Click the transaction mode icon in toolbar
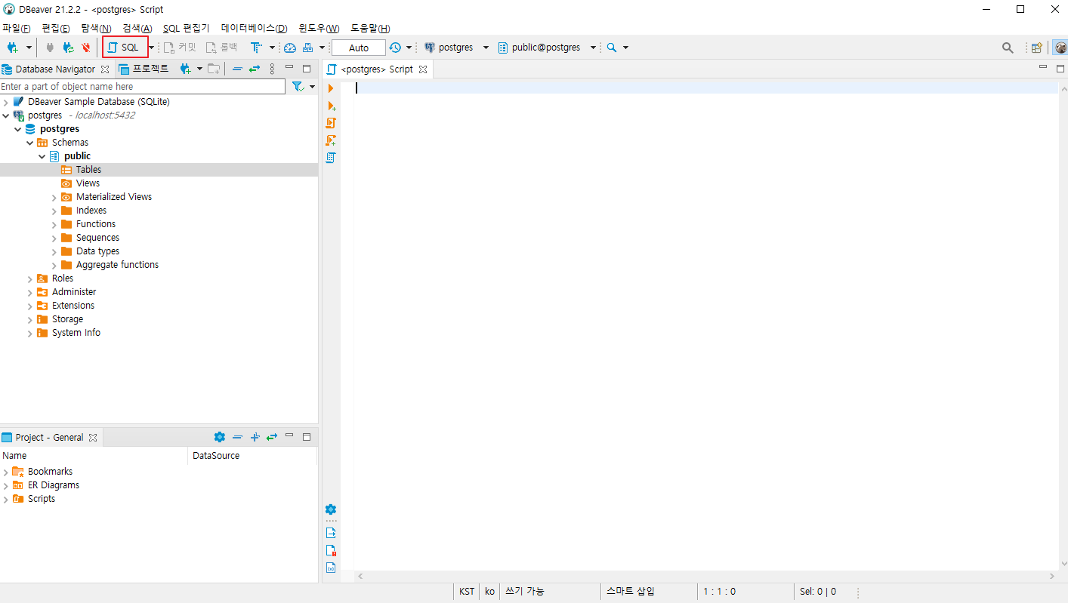Screen dimensions: 1068x603 click(257, 48)
